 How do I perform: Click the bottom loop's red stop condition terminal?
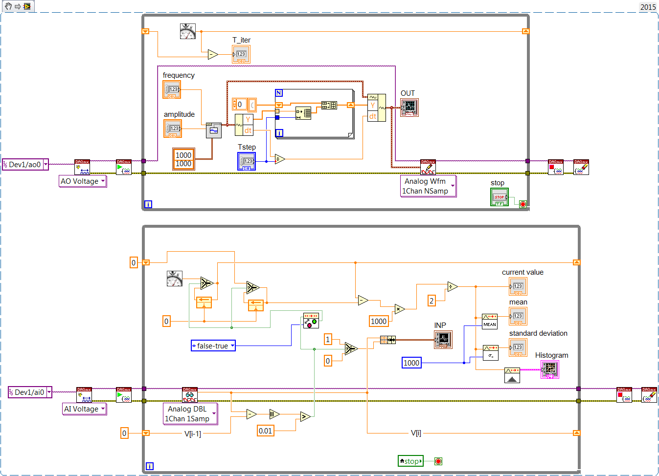[438, 461]
